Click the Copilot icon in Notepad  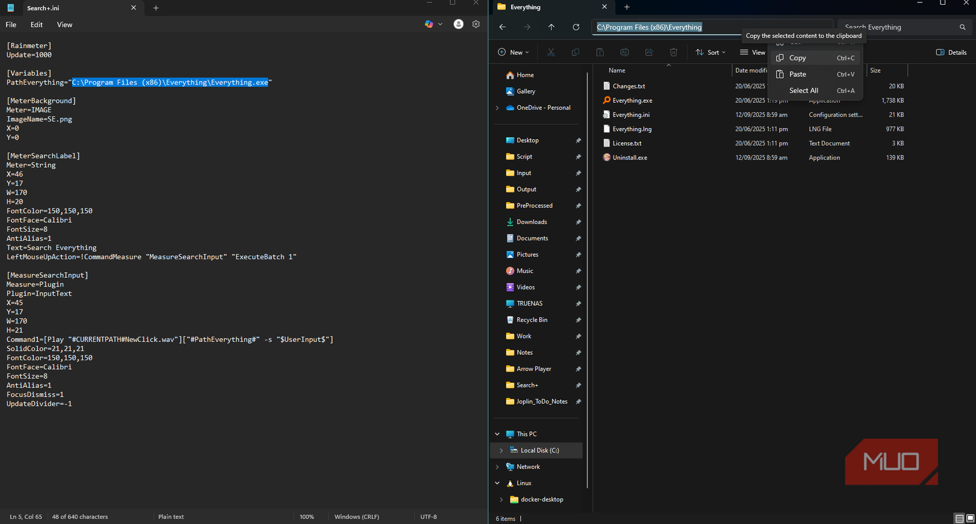tap(429, 24)
